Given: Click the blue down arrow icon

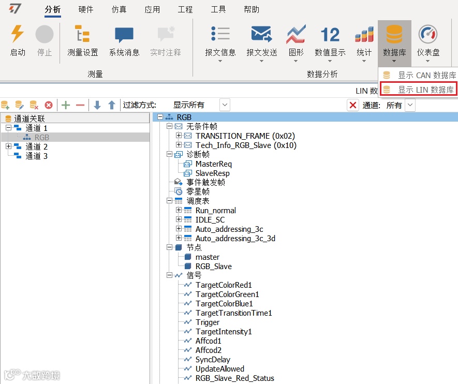Looking at the screenshot, I should (97, 105).
